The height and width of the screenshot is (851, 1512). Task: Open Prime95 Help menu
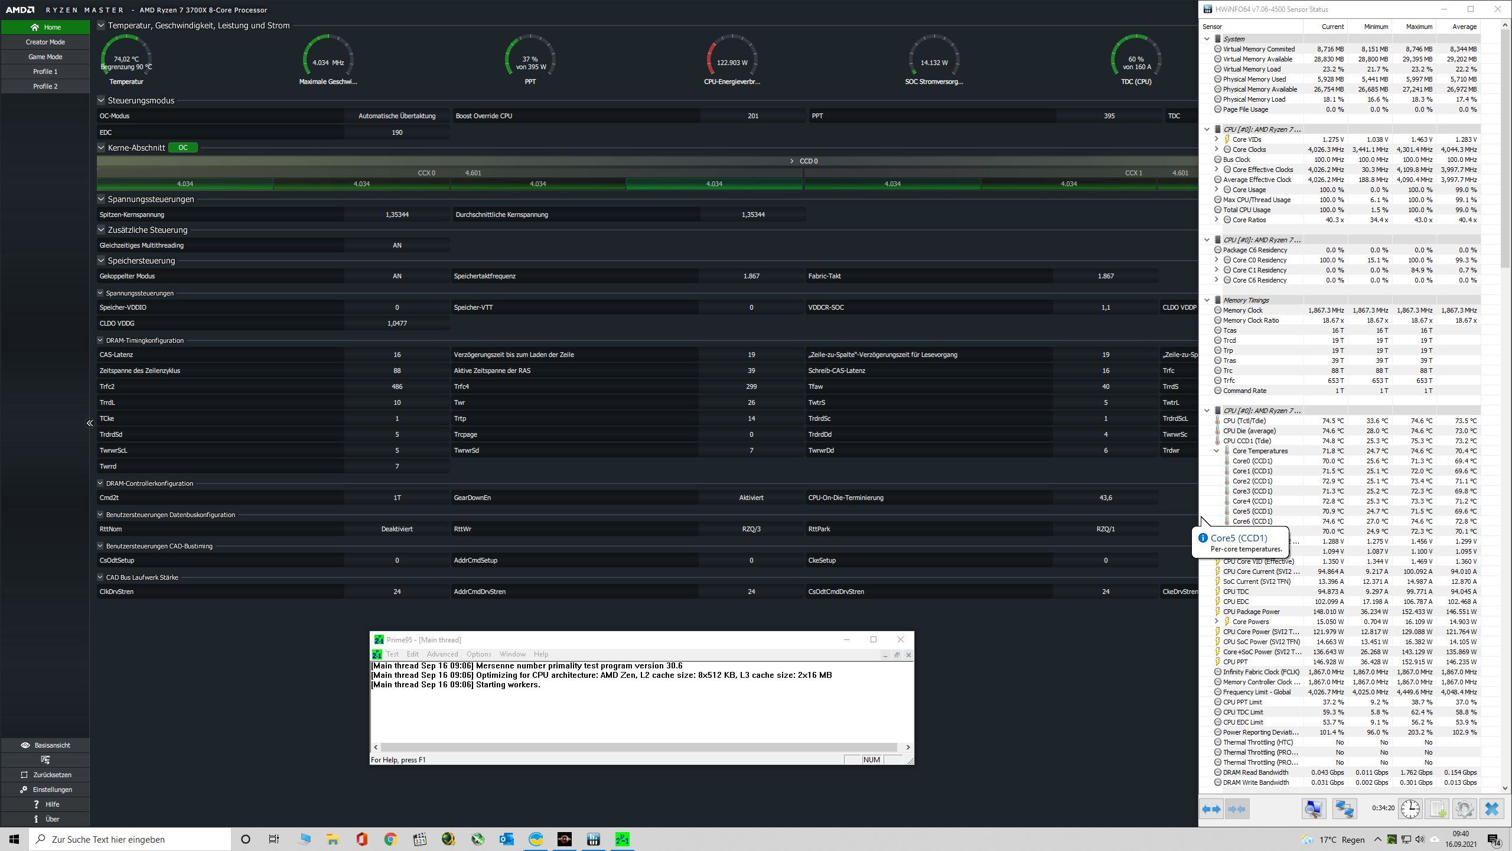[x=541, y=654]
